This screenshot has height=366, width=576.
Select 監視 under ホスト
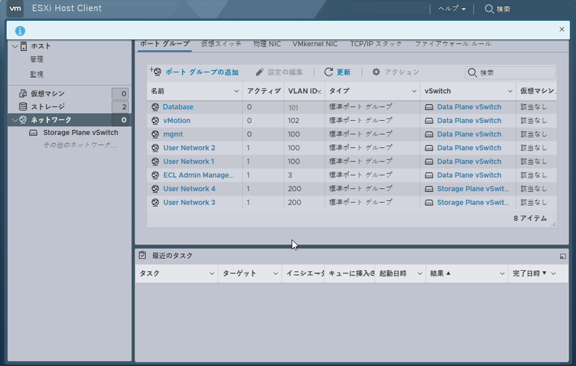37,74
